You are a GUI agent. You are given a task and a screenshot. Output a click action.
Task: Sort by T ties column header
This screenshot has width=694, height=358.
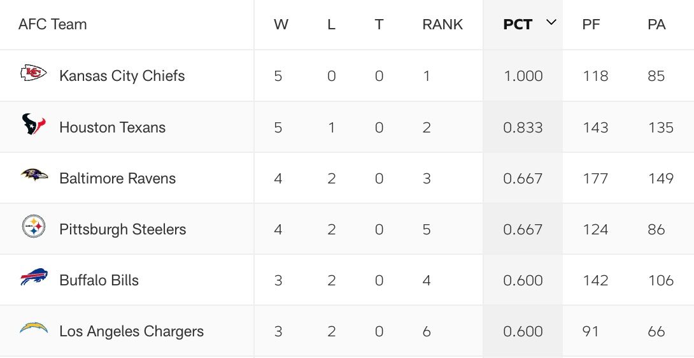coord(379,24)
